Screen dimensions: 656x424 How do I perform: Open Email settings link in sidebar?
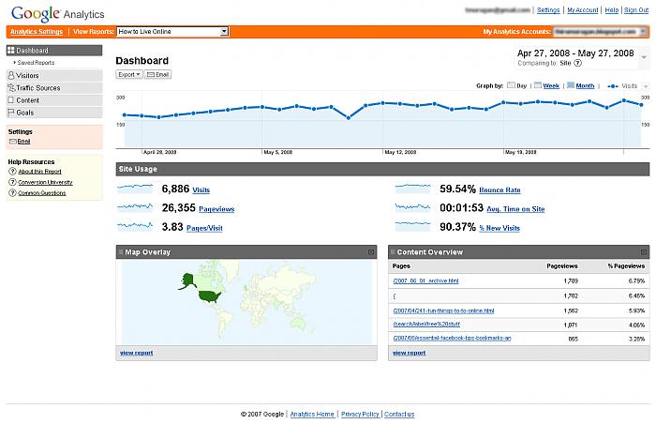click(23, 142)
